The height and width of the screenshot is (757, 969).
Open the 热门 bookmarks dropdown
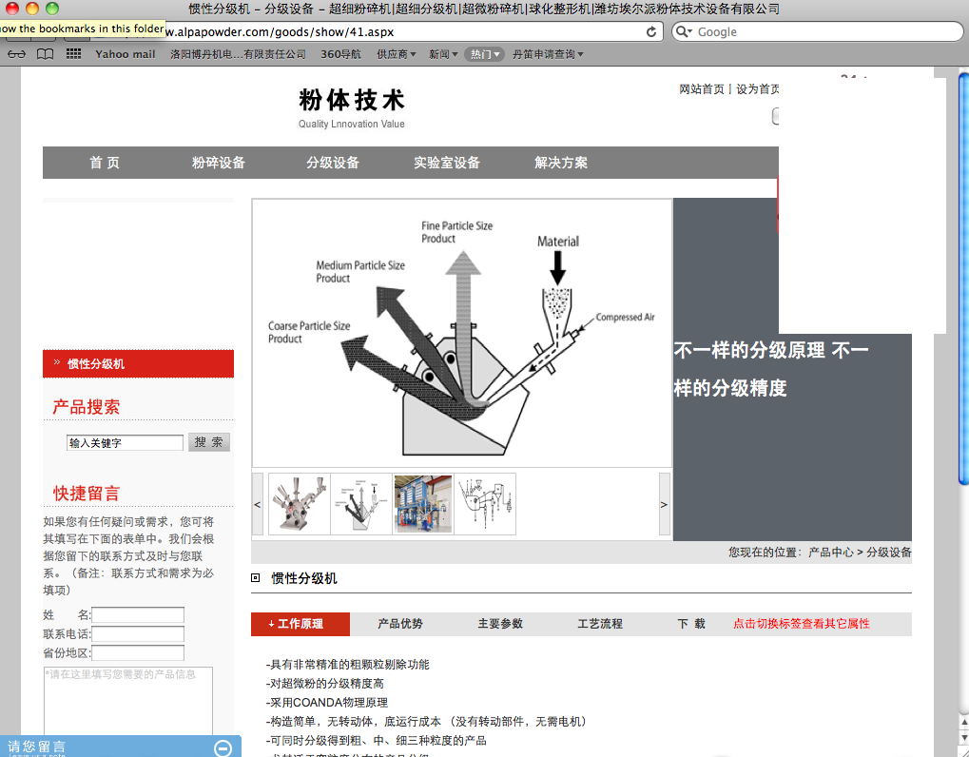coord(484,54)
